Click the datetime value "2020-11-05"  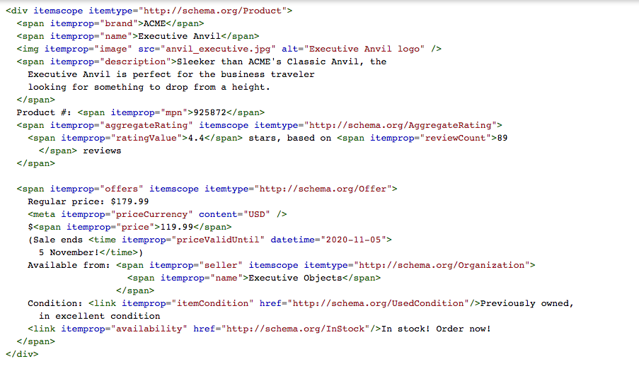pos(353,240)
